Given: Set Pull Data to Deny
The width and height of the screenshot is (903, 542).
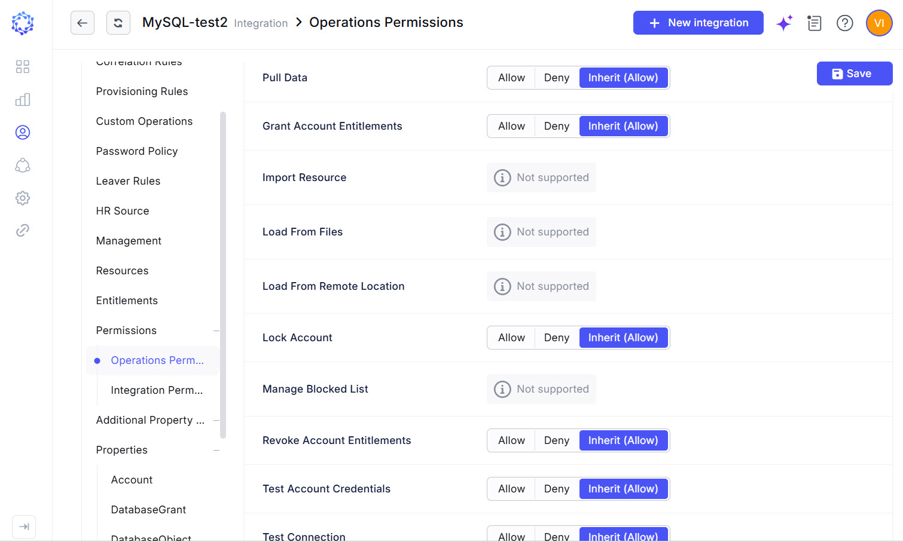Looking at the screenshot, I should click(557, 78).
